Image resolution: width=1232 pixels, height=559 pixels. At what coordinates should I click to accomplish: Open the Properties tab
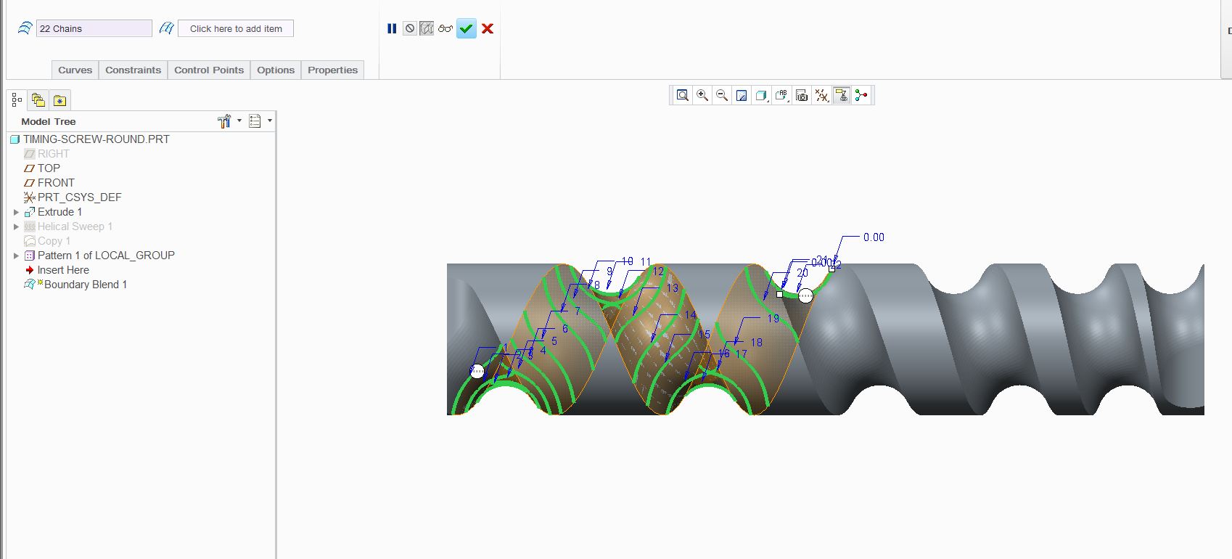pos(332,70)
